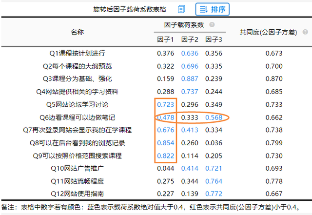This screenshot has width=312, height=215.
Task: Select the 因子3 column header
Action: tap(214, 39)
